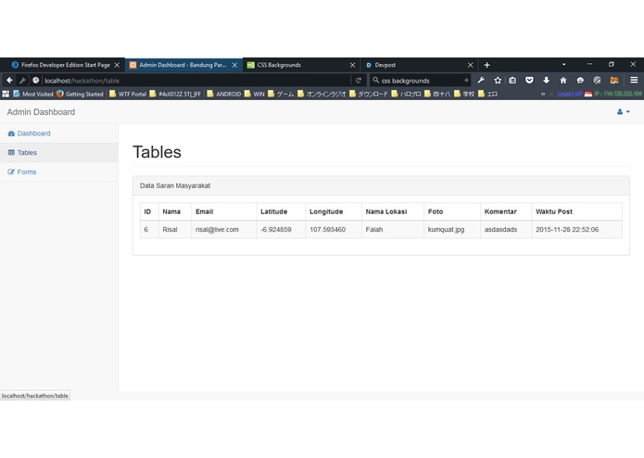This screenshot has width=644, height=458.
Task: Click the search magnifier icon
Action: tap(375, 80)
